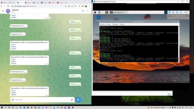Open the Archivo menu in the terminal
194x109 pixels.
102,24
